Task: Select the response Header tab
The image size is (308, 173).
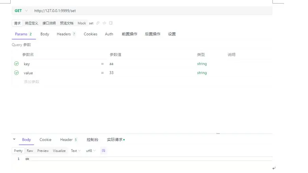Action: click(x=68, y=140)
